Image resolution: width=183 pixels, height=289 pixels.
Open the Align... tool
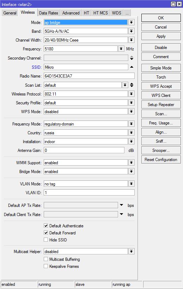coord(161,132)
